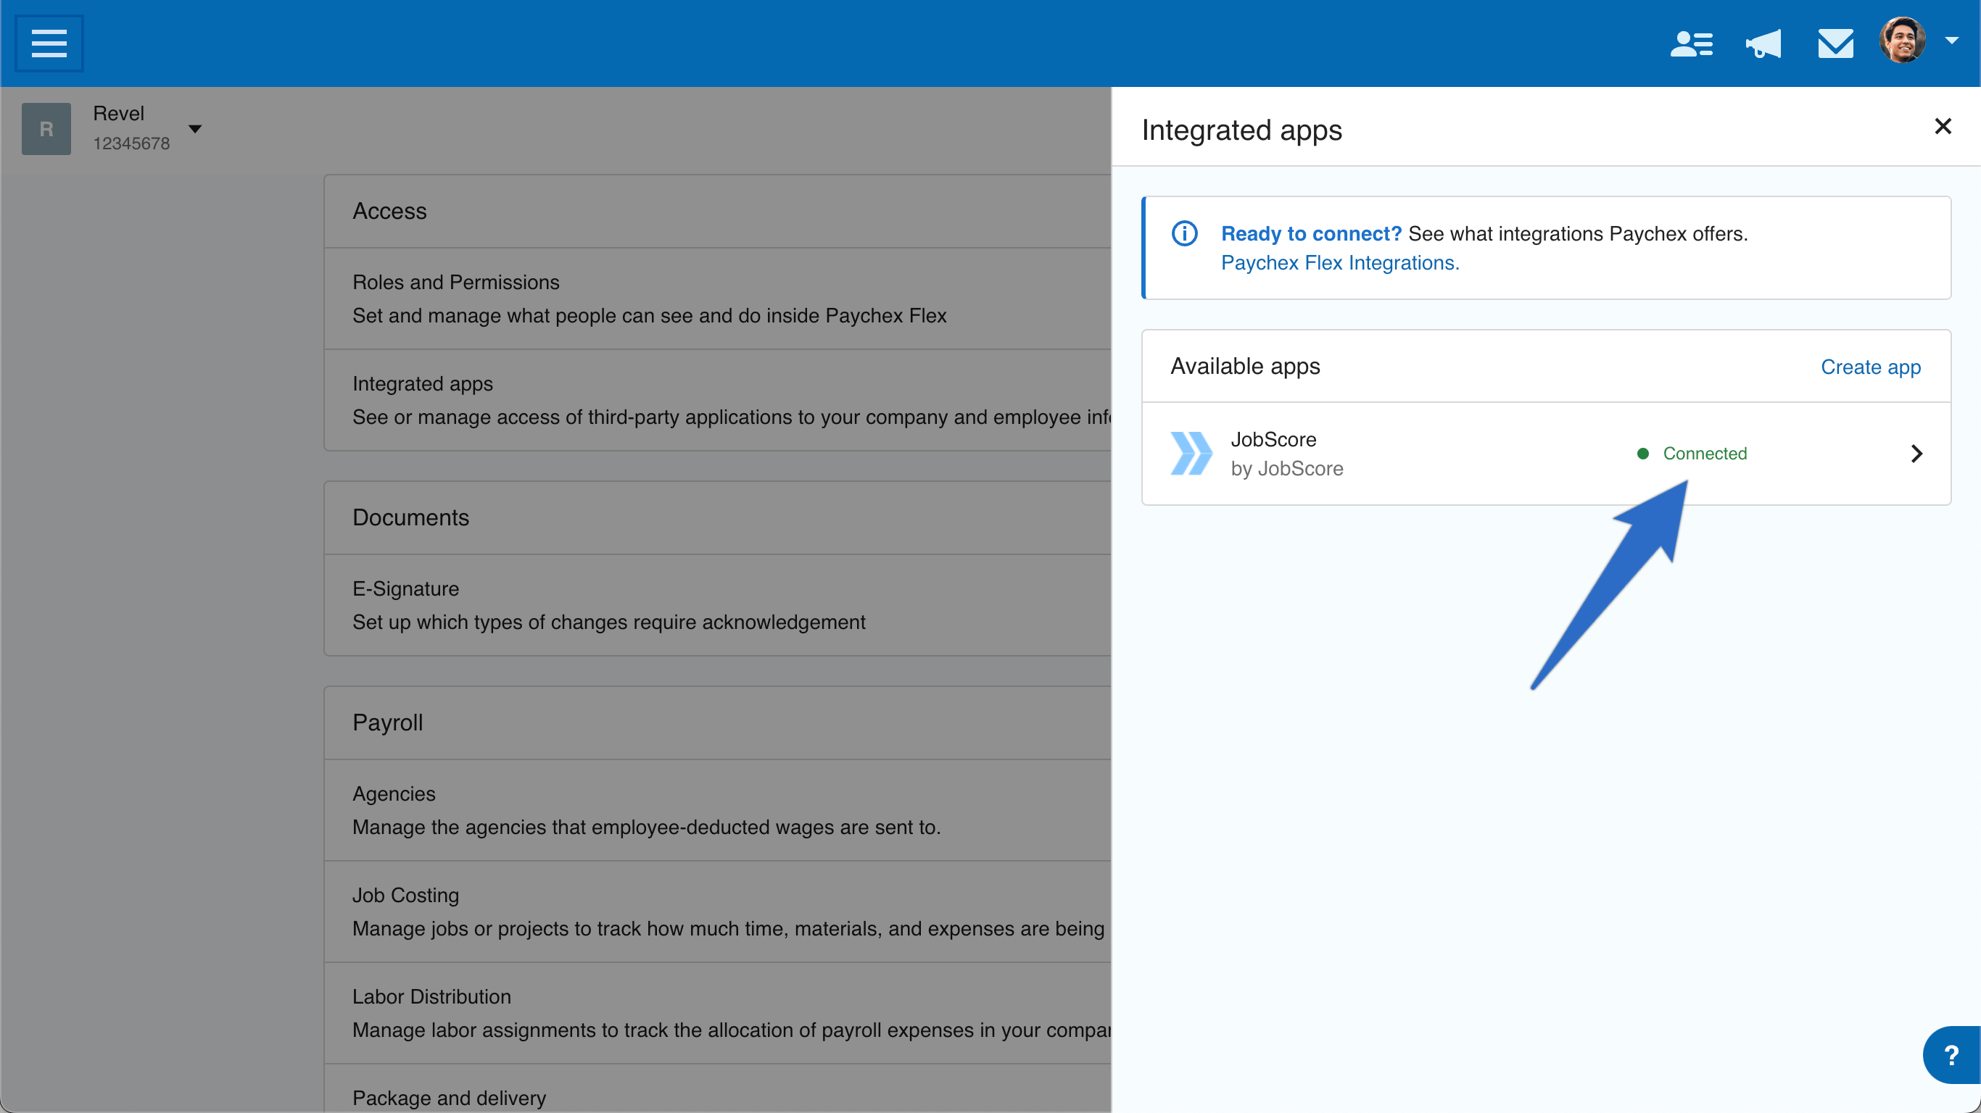
Task: Click Create app in Available apps
Action: point(1871,367)
